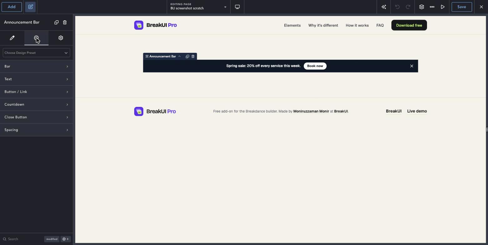This screenshot has height=245, width=488.
Task: Expand the Close Button section
Action: (36, 117)
